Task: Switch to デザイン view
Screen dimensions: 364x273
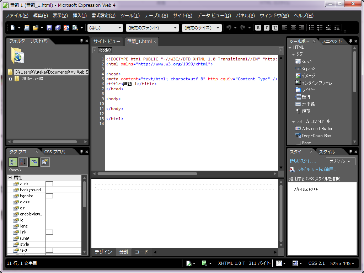Action: click(103, 252)
